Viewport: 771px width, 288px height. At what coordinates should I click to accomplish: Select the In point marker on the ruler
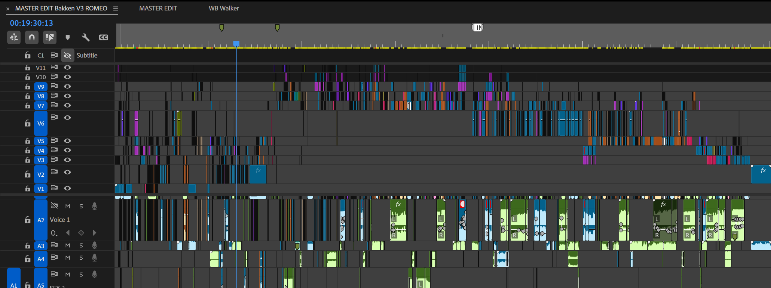(478, 27)
